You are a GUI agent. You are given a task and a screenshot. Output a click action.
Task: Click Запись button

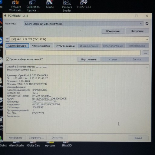137,59
